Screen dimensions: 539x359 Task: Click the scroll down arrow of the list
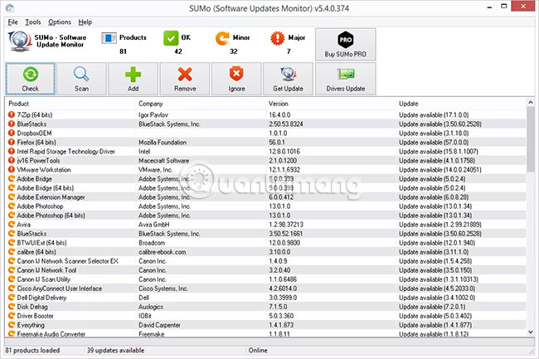click(x=531, y=332)
